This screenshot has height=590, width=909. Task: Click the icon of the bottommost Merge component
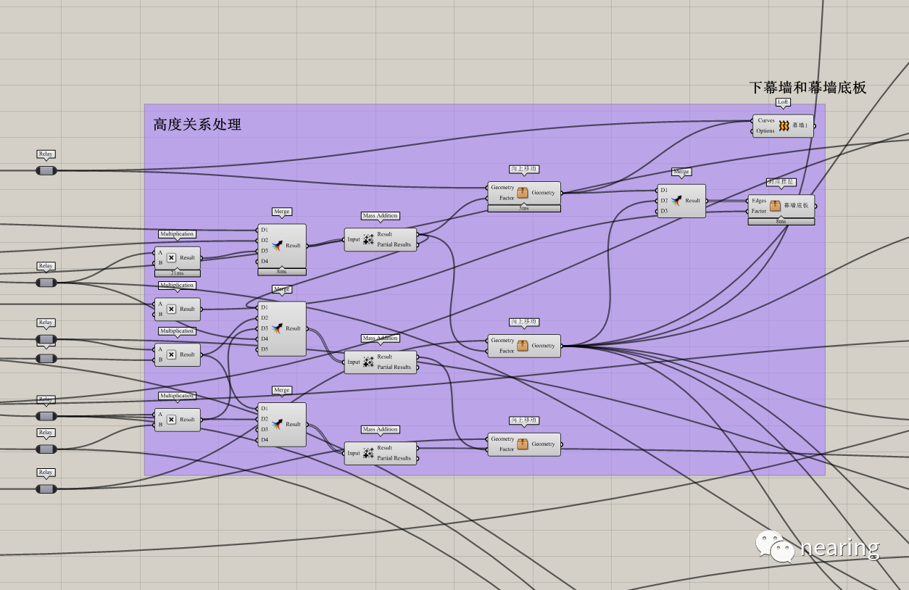[x=277, y=424]
